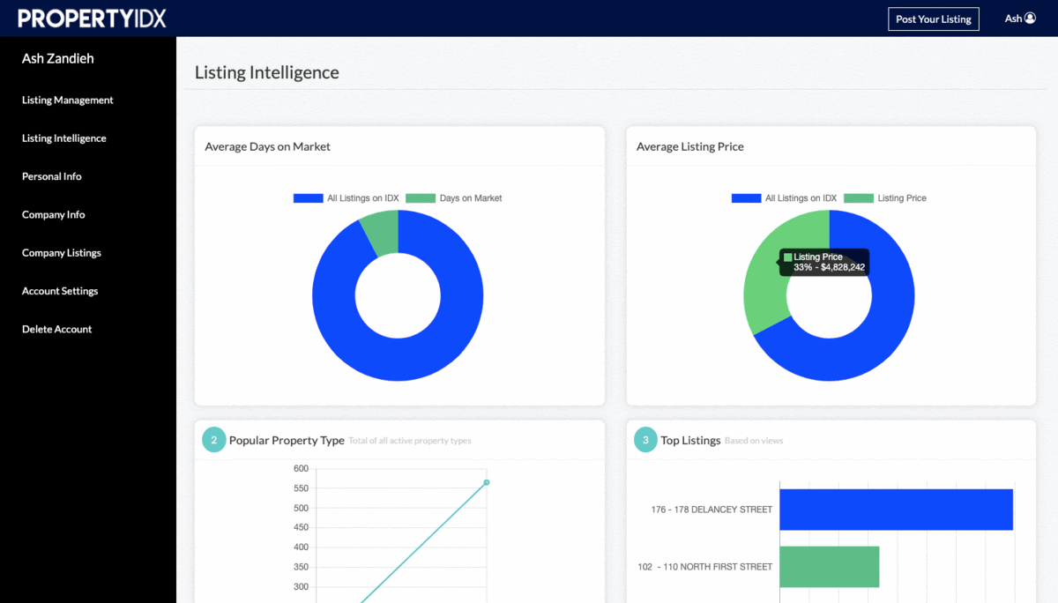The height and width of the screenshot is (603, 1058).
Task: Click the 33% - $4,828,242 tooltip text
Action: (x=830, y=267)
